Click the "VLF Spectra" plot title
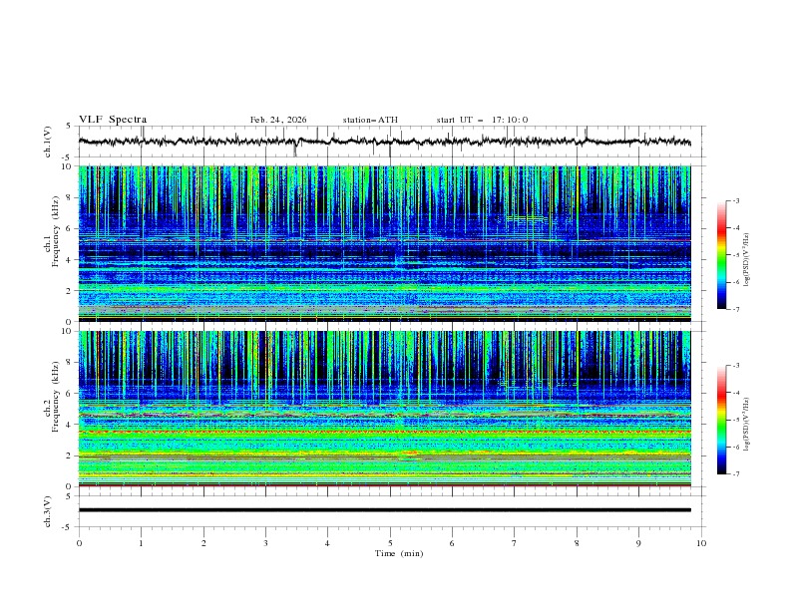Image resolution: width=790 pixels, height=610 pixels. (x=113, y=120)
